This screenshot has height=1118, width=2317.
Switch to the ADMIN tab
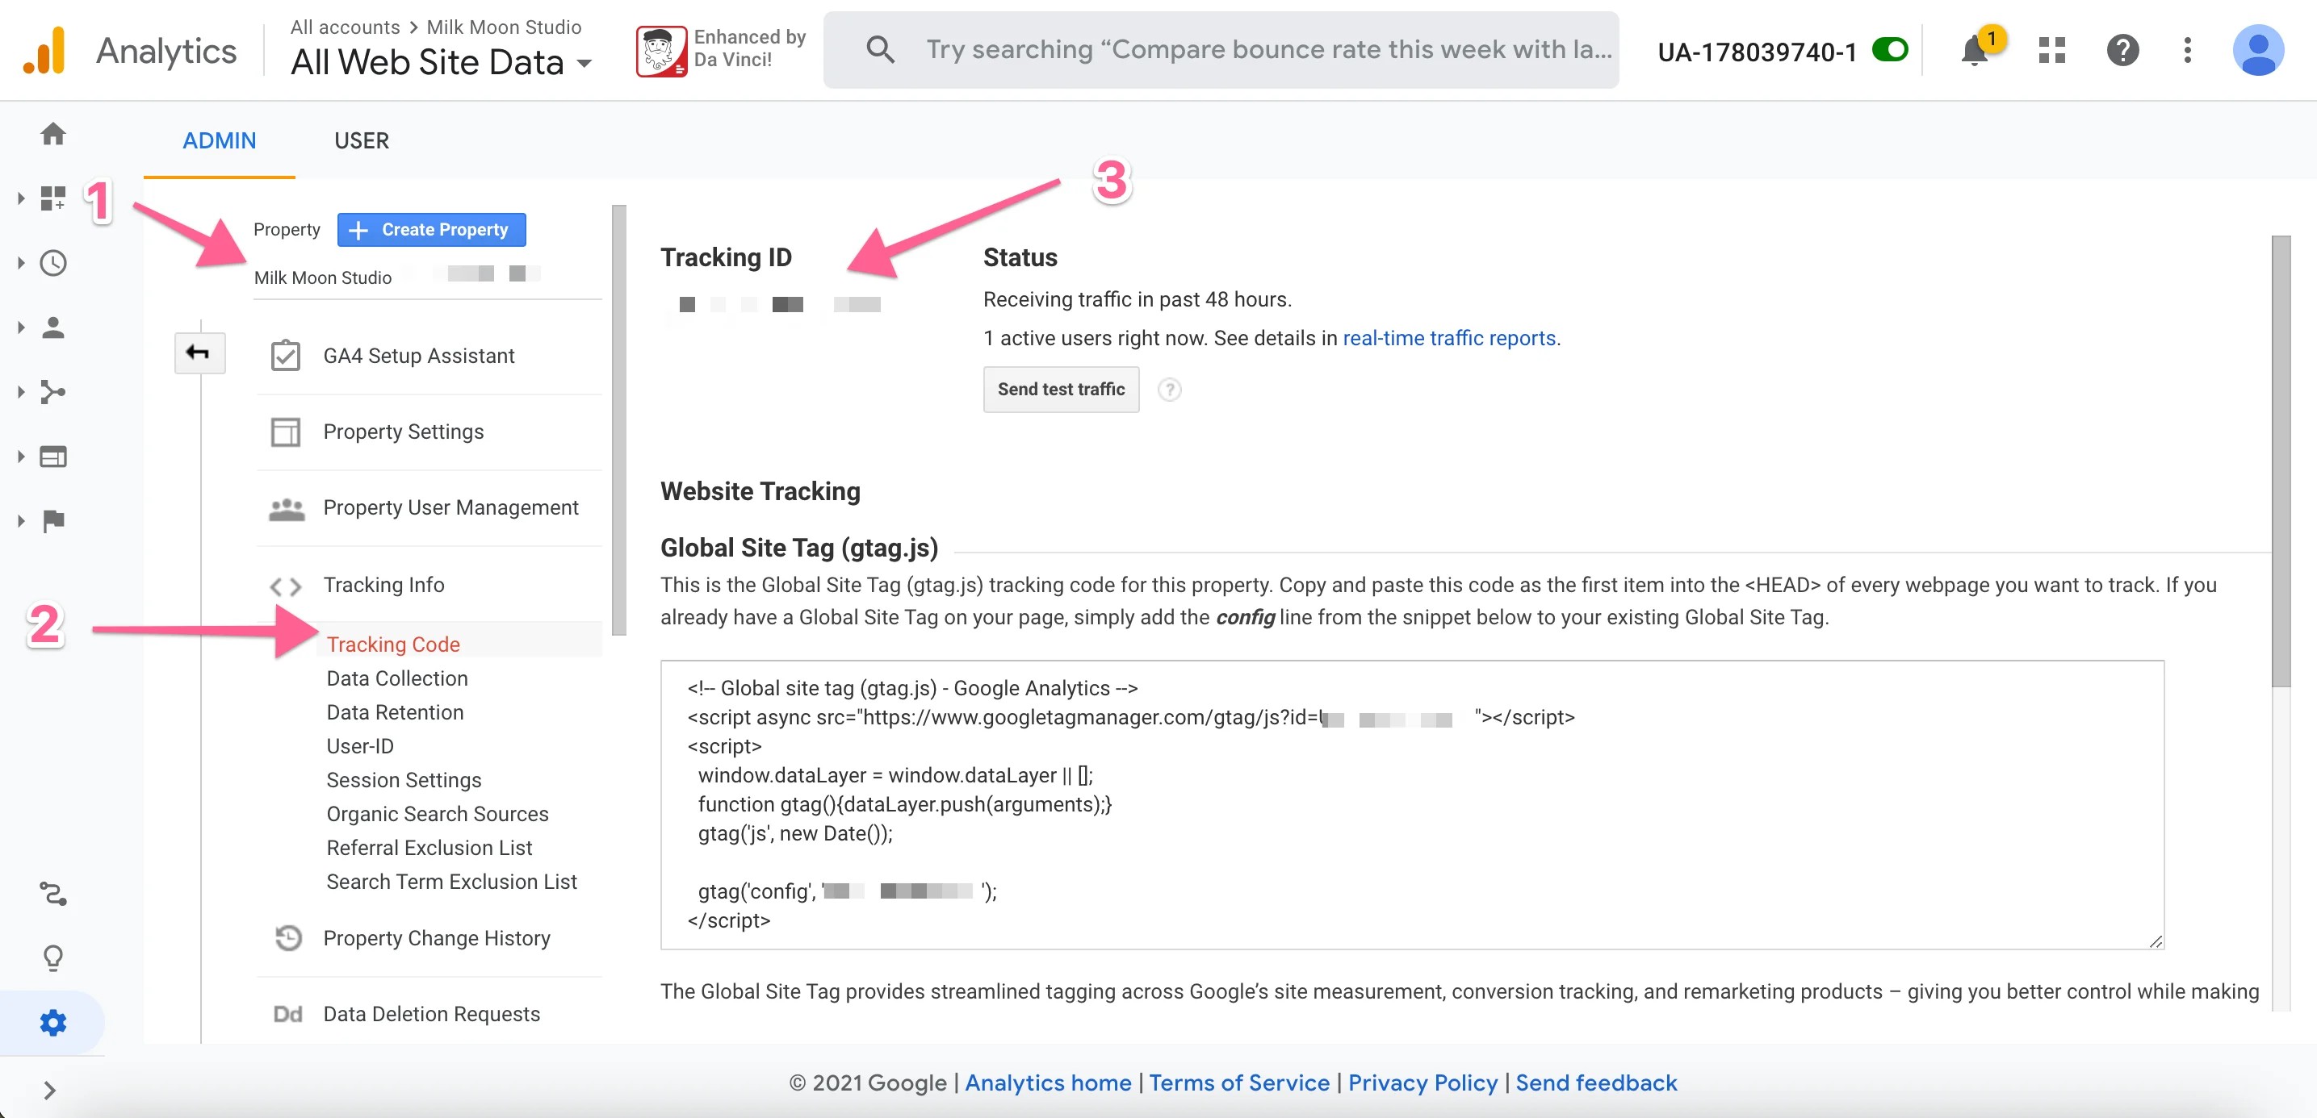point(220,140)
